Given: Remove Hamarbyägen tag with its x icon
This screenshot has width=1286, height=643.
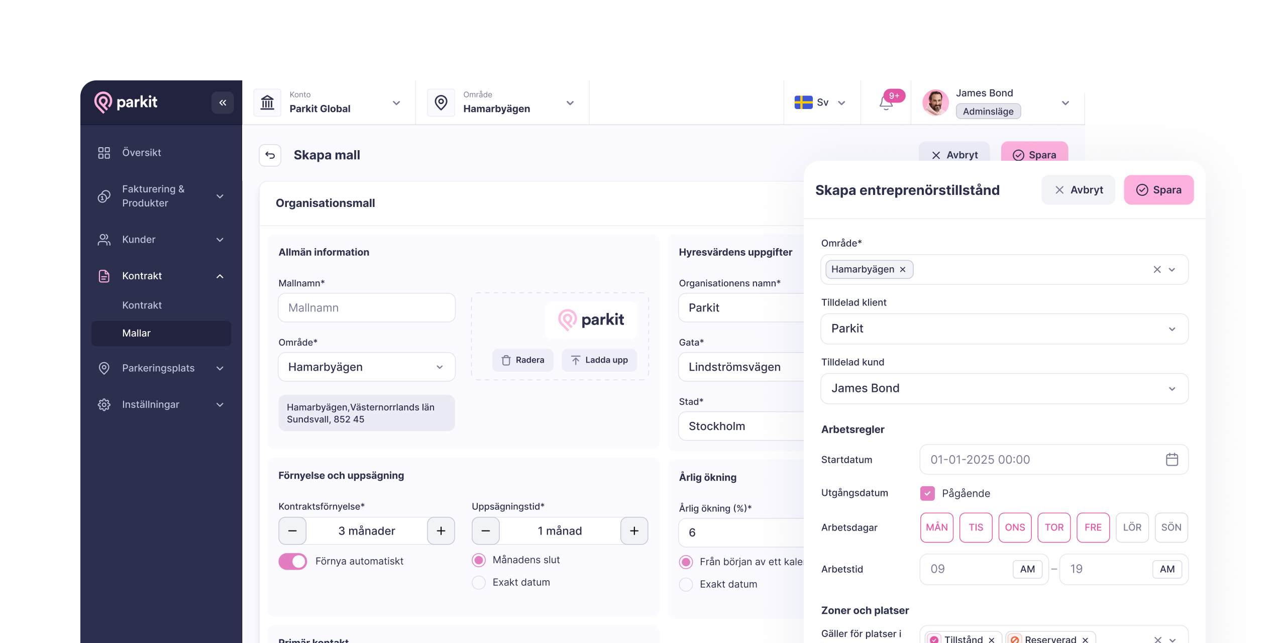Looking at the screenshot, I should (903, 269).
